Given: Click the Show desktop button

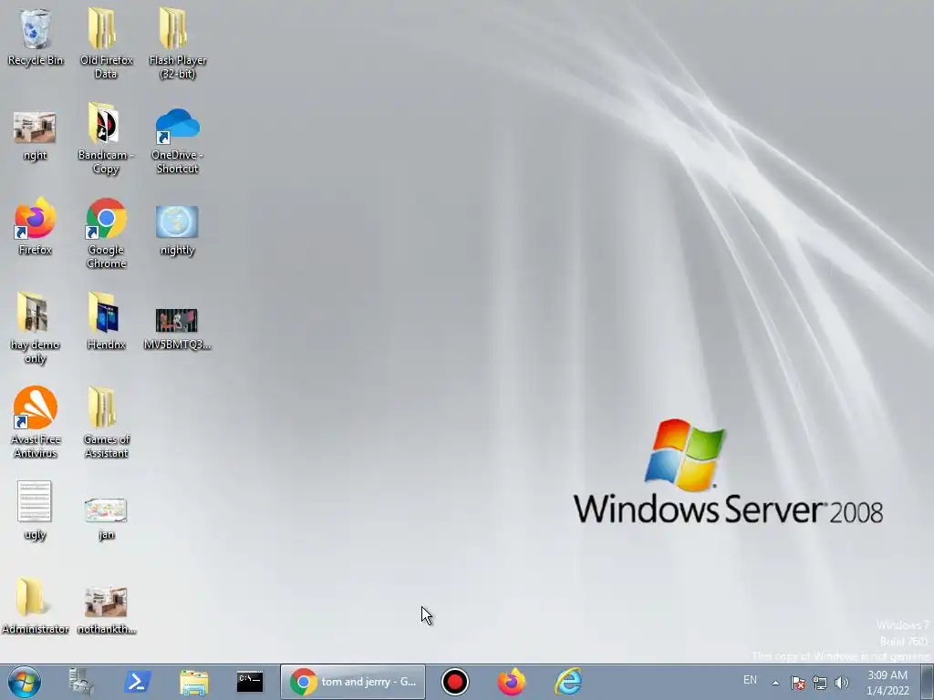Looking at the screenshot, I should (927, 682).
